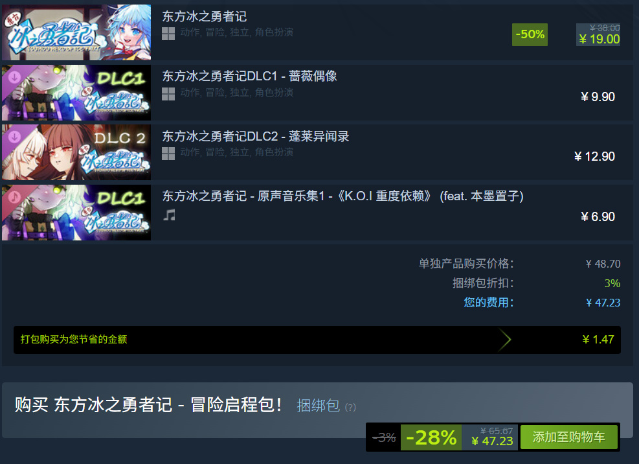This screenshot has width=639, height=464.
Task: Click the -28% bundle discount badge
Action: point(431,437)
